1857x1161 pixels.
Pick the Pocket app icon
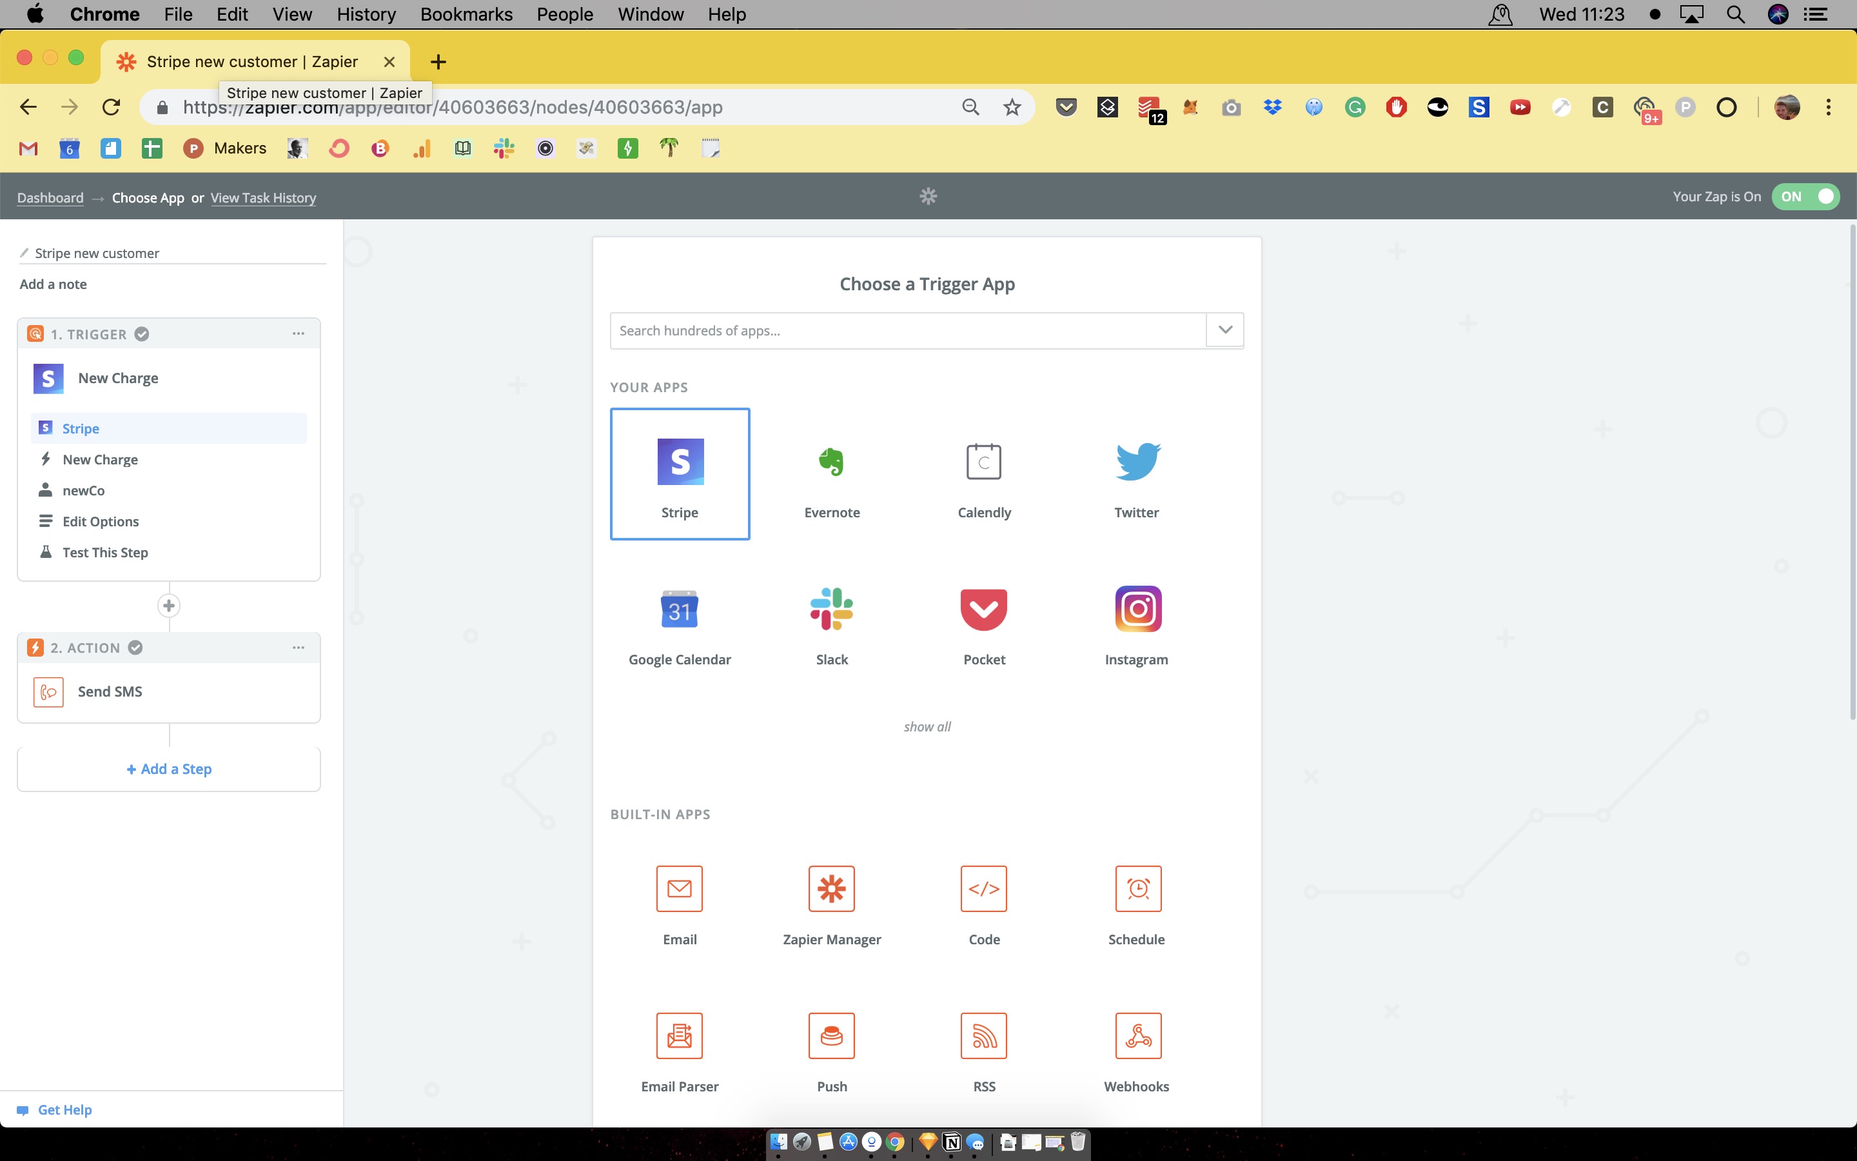[984, 609]
